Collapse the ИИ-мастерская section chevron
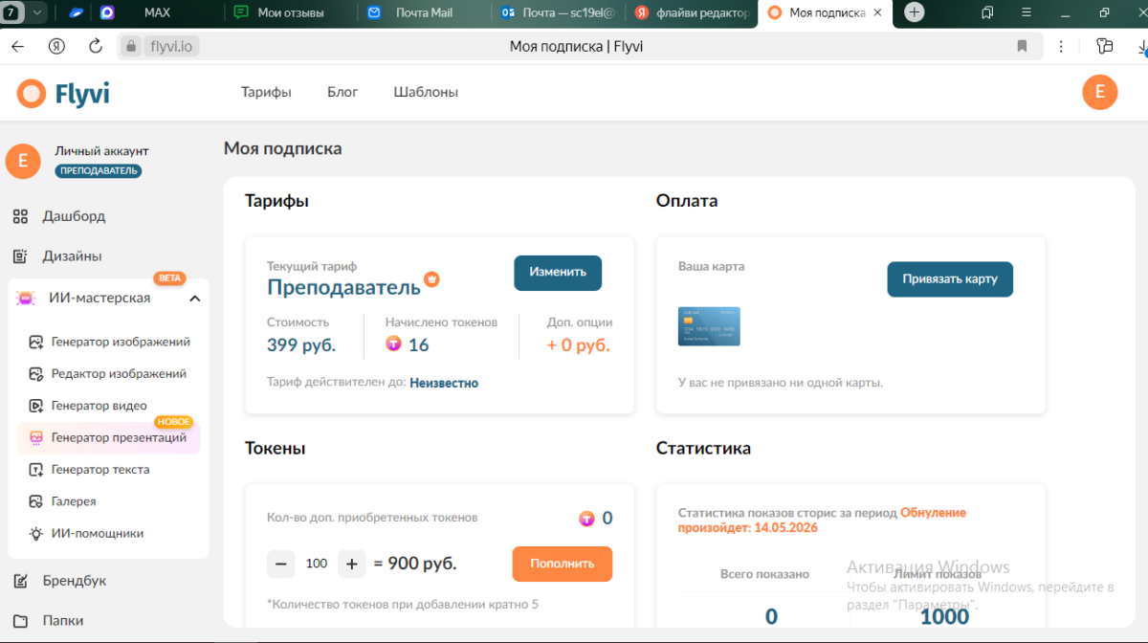The image size is (1148, 643). click(x=194, y=299)
